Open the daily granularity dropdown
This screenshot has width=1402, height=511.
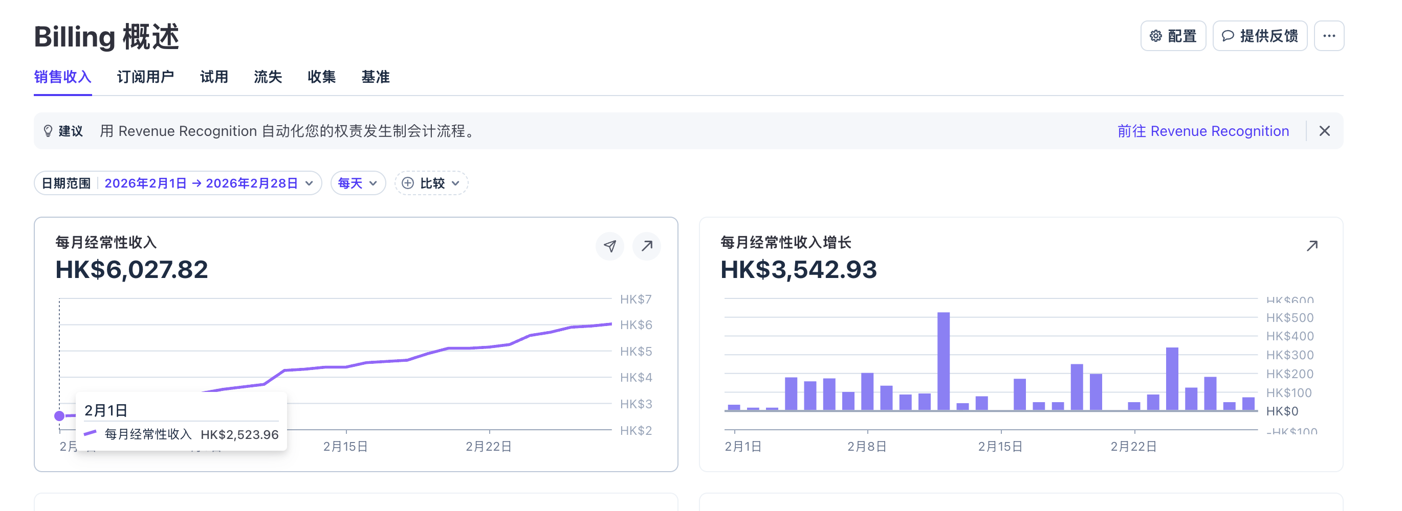point(358,183)
